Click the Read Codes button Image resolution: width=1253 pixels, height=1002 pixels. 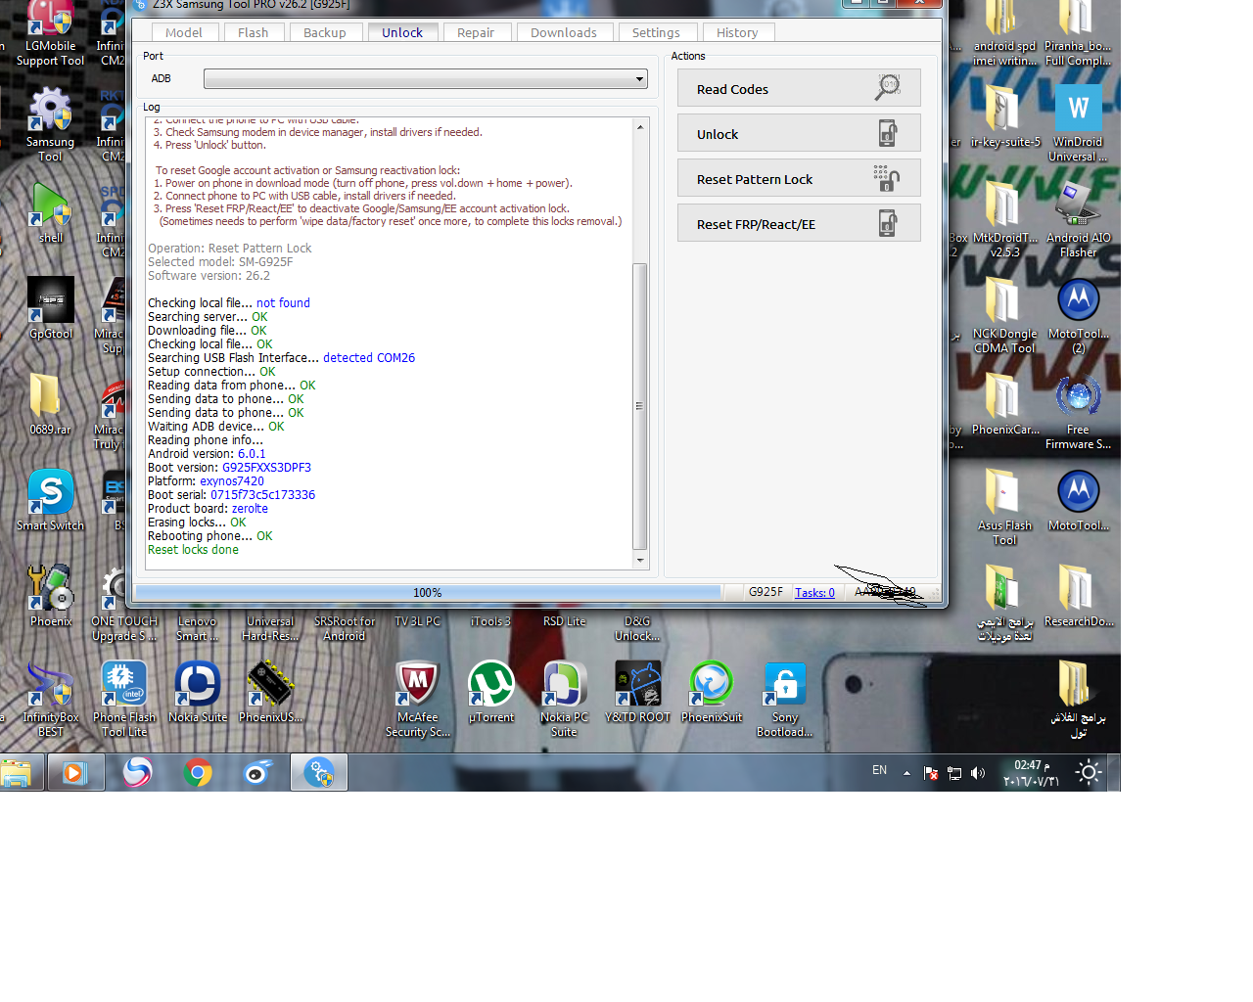tap(799, 88)
